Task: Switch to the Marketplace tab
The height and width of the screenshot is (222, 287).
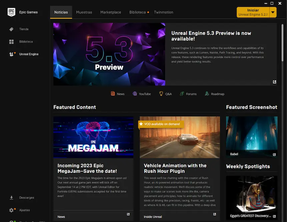Action: pyautogui.click(x=111, y=12)
